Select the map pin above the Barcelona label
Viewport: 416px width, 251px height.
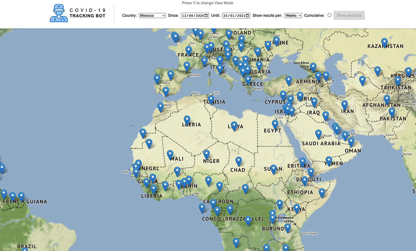point(187,66)
